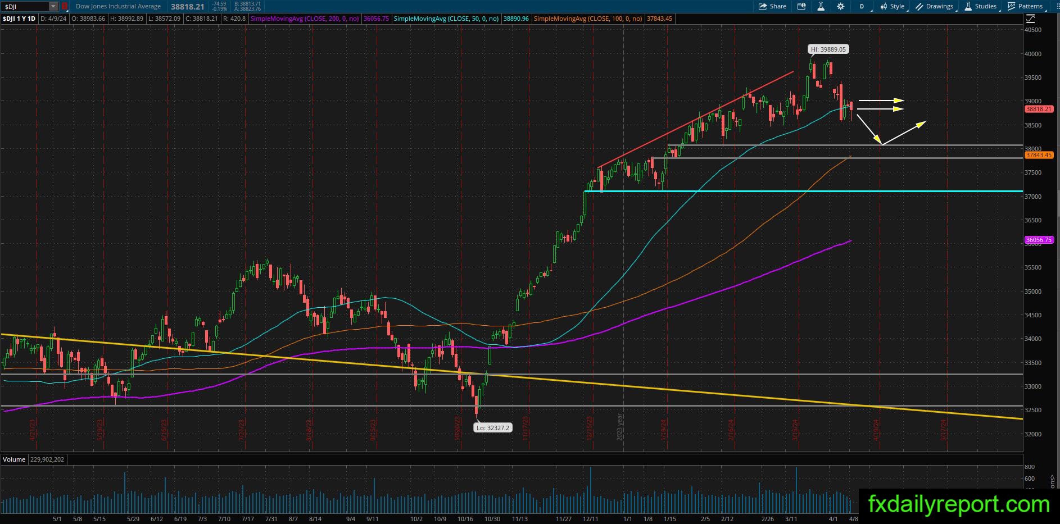Click the Hi: 39889.05 price bubble
This screenshot has width=1060, height=524.
click(828, 49)
